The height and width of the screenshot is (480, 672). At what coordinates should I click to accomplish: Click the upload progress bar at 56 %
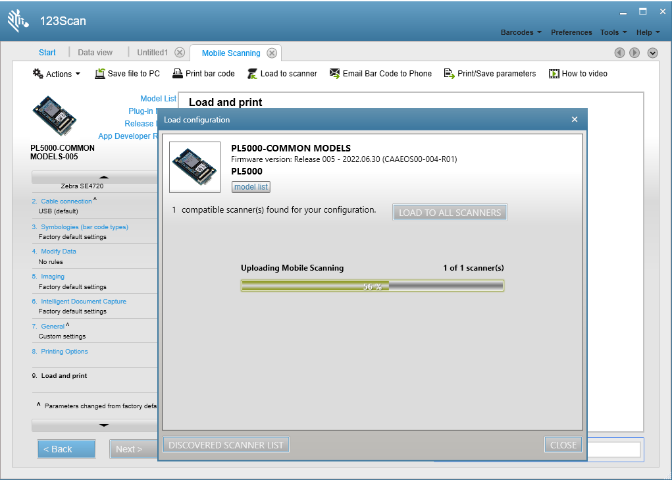[x=373, y=286]
